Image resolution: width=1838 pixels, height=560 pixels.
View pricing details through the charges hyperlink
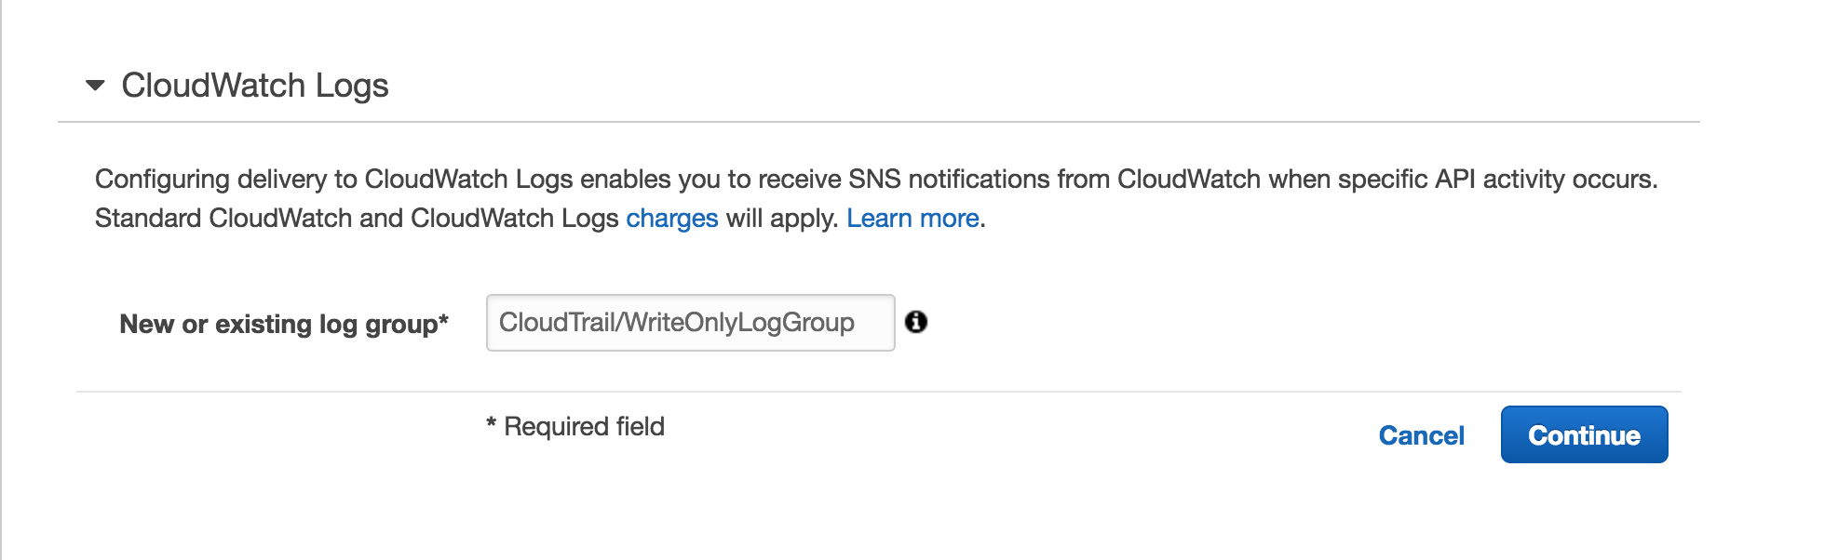[672, 218]
